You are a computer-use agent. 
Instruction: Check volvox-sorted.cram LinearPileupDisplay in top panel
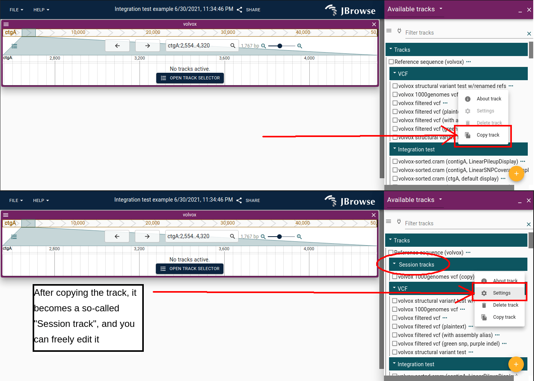click(x=395, y=162)
